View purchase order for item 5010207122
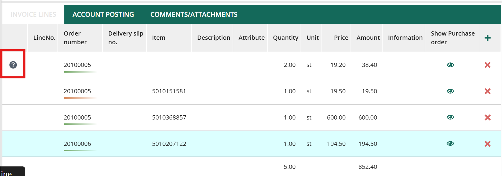The image size is (502, 176). click(450, 143)
